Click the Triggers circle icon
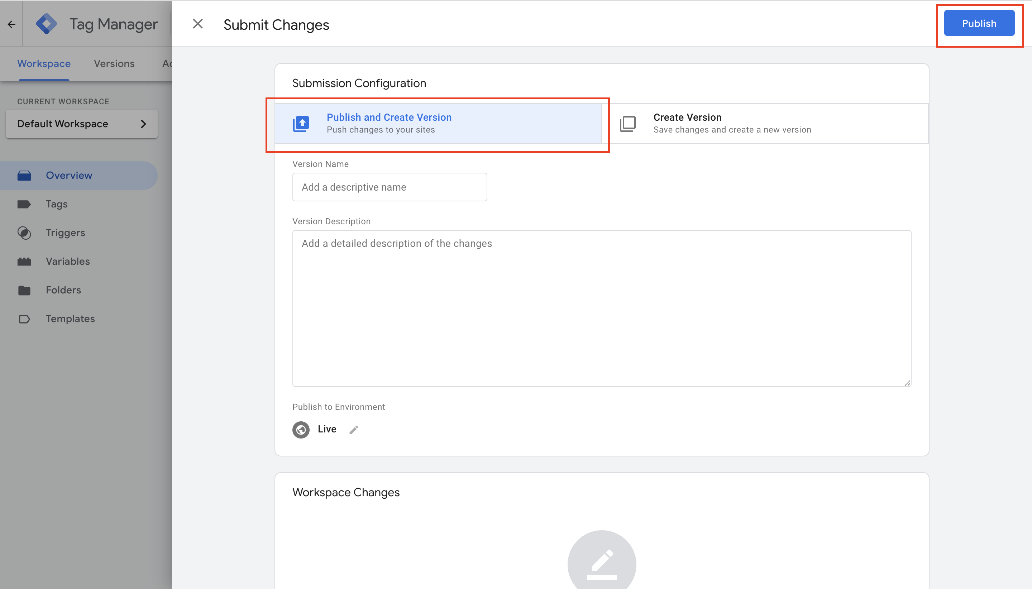The image size is (1032, 589). coord(24,233)
